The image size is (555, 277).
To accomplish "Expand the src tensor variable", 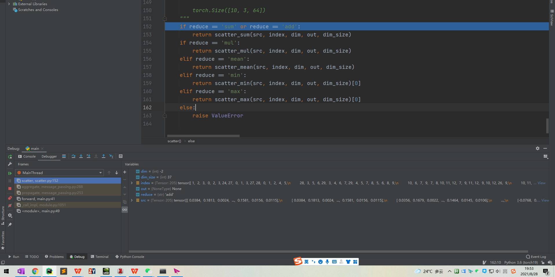I will click(x=132, y=200).
